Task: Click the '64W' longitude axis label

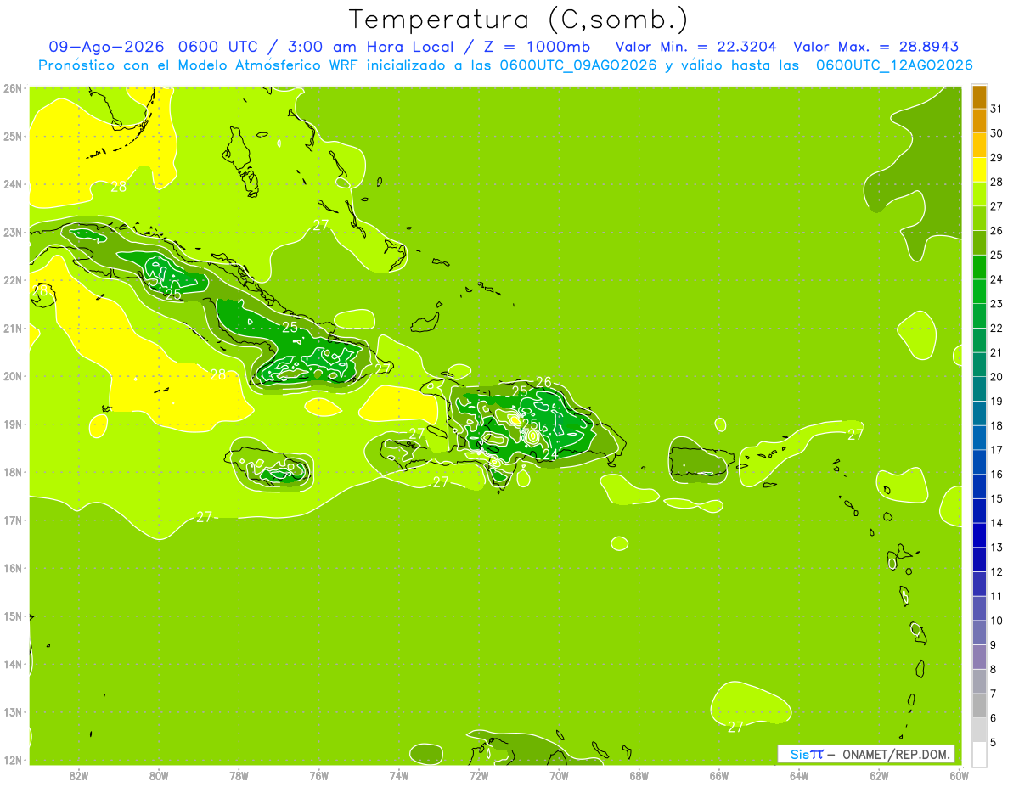Action: tap(799, 775)
